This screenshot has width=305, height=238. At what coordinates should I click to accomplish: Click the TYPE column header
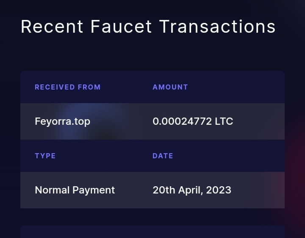click(45, 156)
